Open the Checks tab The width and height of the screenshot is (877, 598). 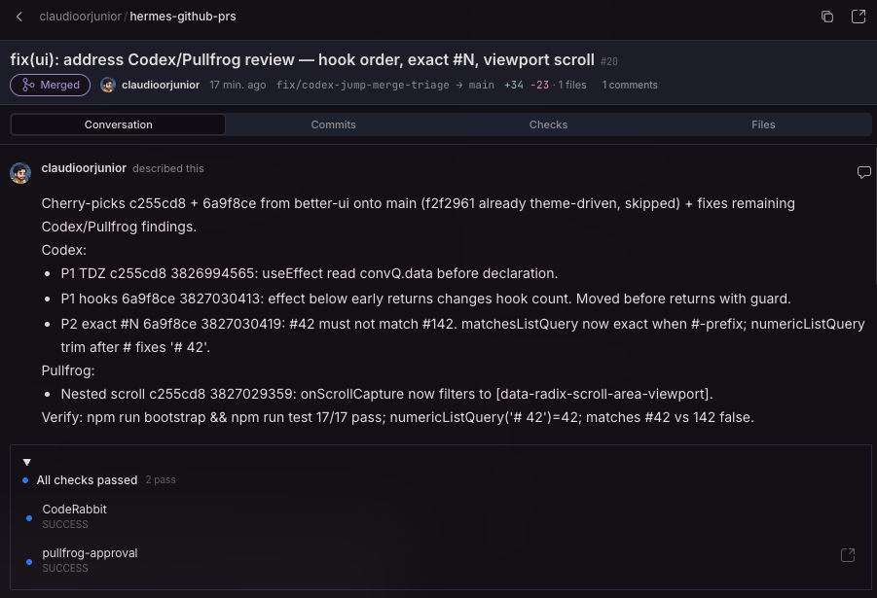548,124
